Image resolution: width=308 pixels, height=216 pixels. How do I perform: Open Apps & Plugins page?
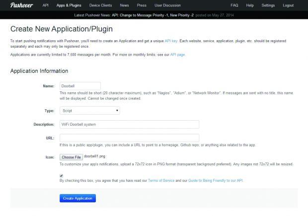click(x=69, y=5)
